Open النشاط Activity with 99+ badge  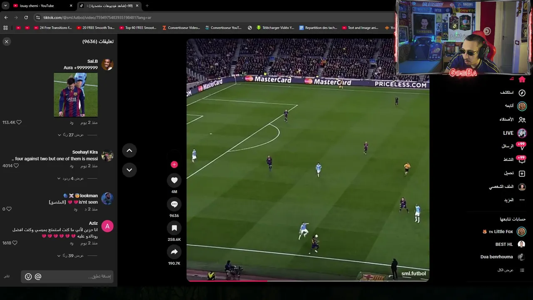(x=514, y=160)
